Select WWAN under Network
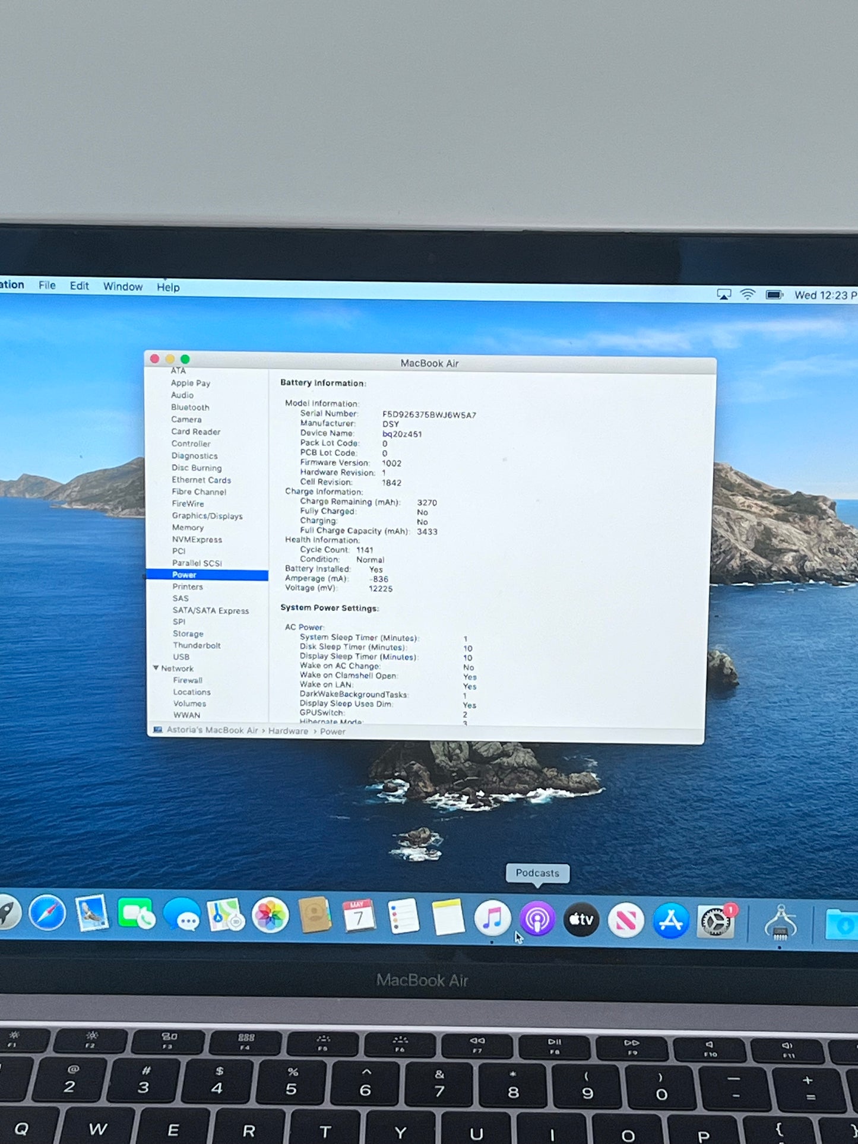Viewport: 858px width, 1144px height. click(186, 715)
